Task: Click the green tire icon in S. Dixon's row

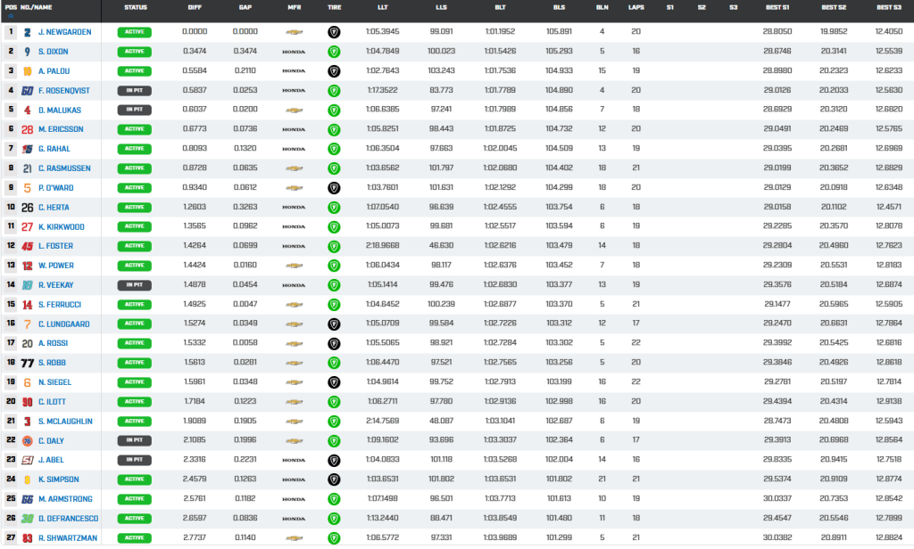Action: [334, 52]
